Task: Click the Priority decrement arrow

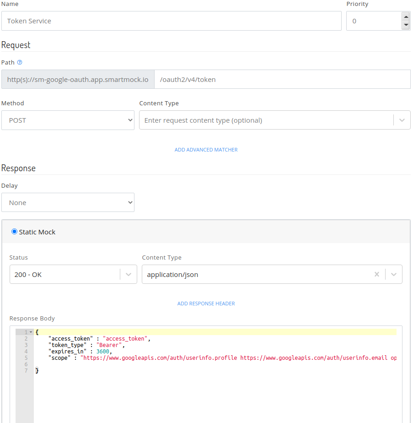Action: 405,26
